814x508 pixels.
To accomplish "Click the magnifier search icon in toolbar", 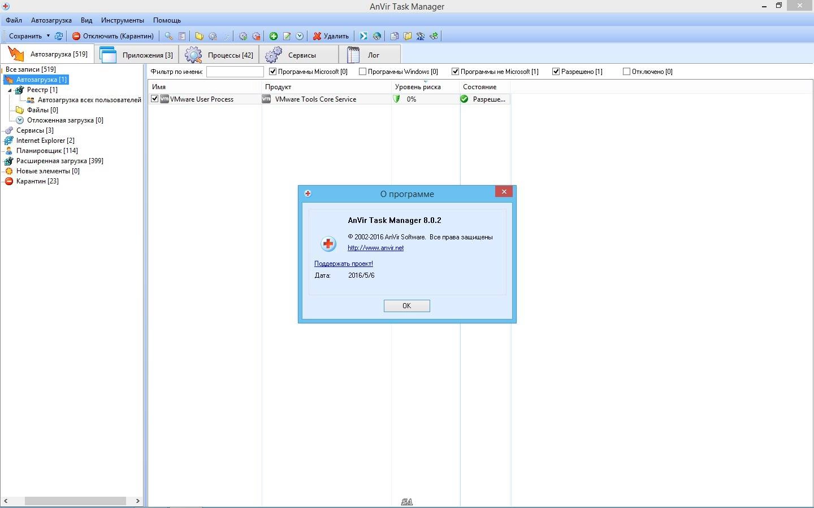I will pyautogui.click(x=168, y=36).
